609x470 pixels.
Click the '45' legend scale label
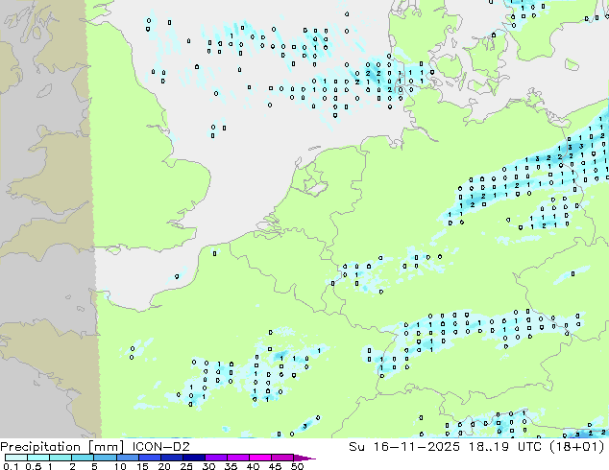click(275, 466)
